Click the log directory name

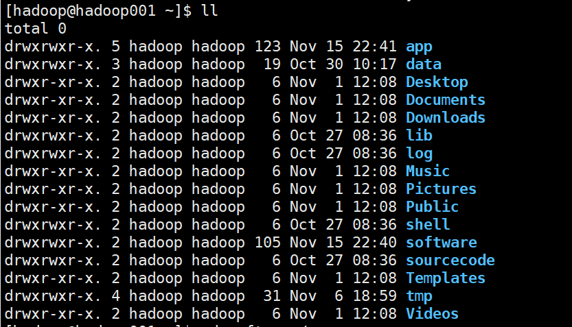(419, 154)
